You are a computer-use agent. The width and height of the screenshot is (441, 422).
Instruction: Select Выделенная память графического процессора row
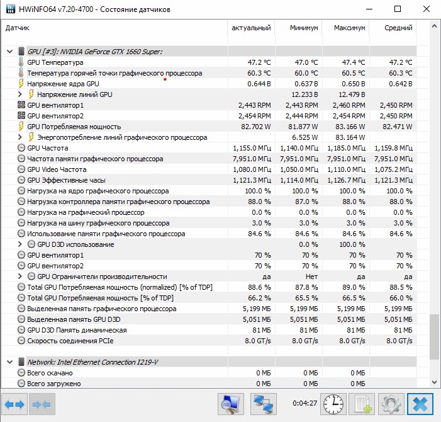pos(209,309)
